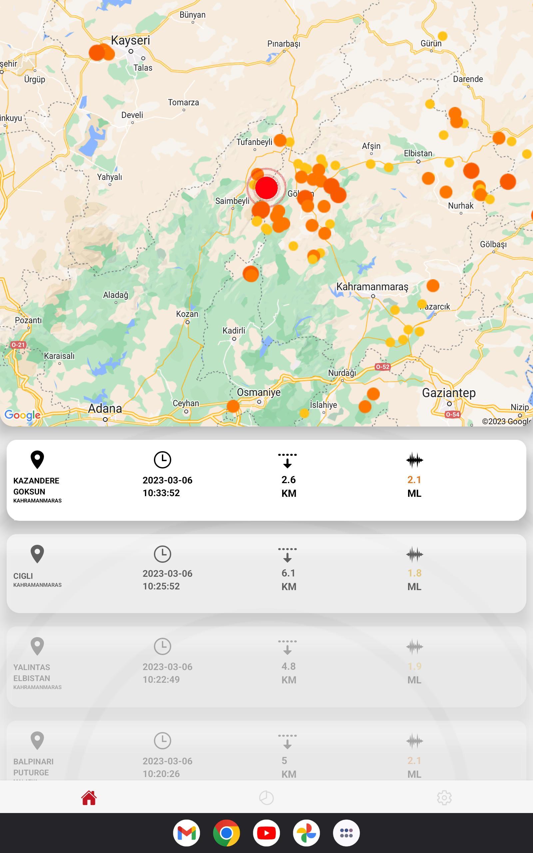The height and width of the screenshot is (853, 533).
Task: Select the 4.8 KM depth value
Action: (289, 673)
